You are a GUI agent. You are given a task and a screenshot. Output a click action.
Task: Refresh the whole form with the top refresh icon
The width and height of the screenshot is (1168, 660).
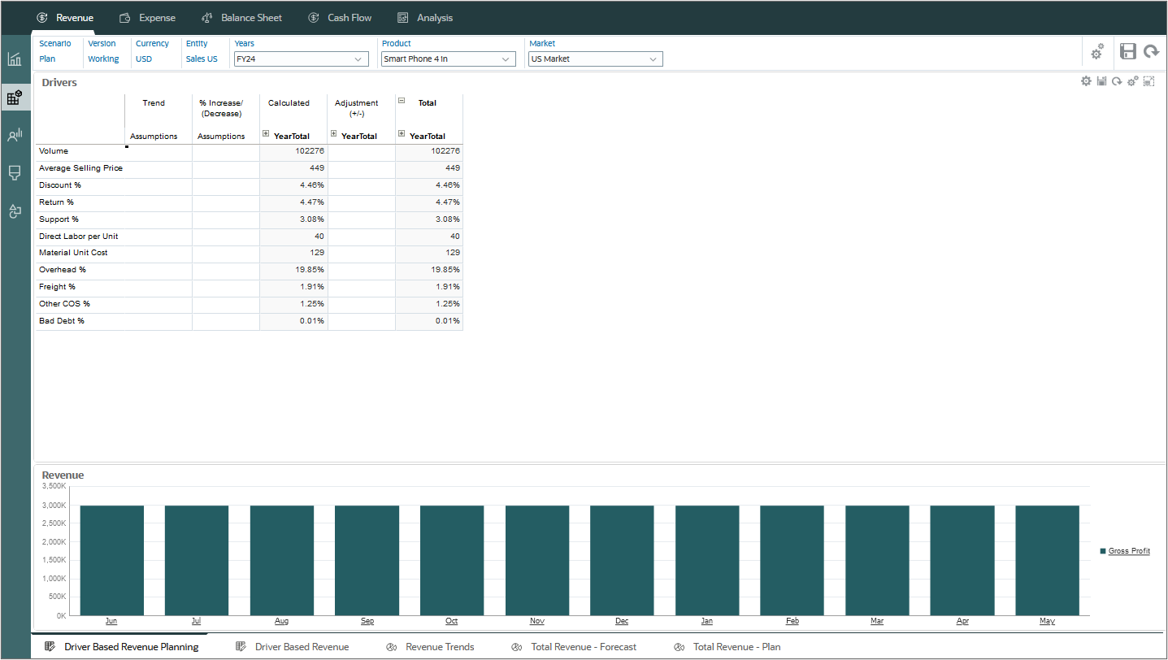[x=1152, y=51]
